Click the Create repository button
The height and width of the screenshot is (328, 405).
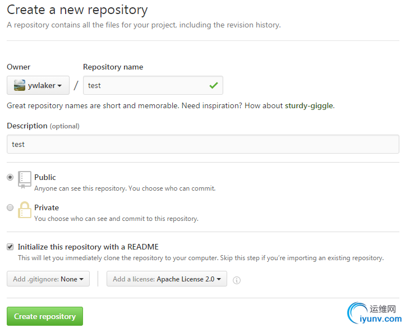pos(45,316)
